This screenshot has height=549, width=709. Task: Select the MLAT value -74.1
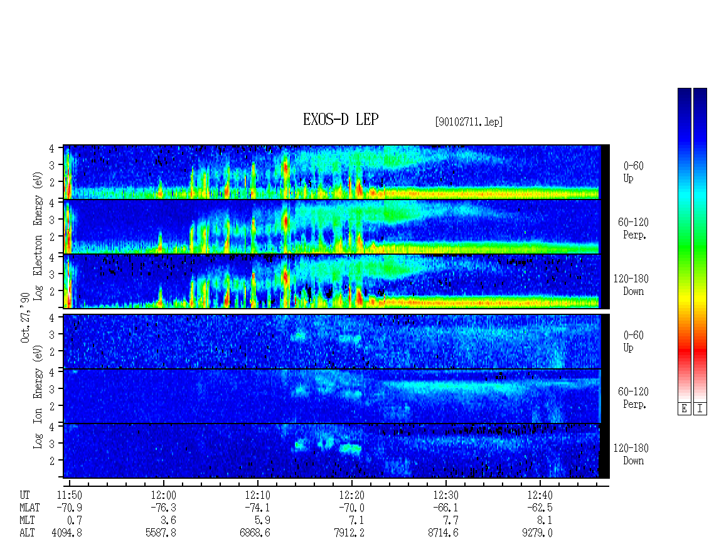257,508
